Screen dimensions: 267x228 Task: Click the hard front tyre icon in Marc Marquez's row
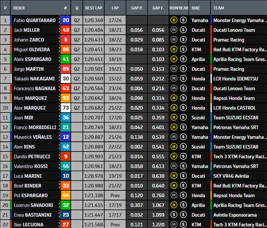(x=174, y=98)
